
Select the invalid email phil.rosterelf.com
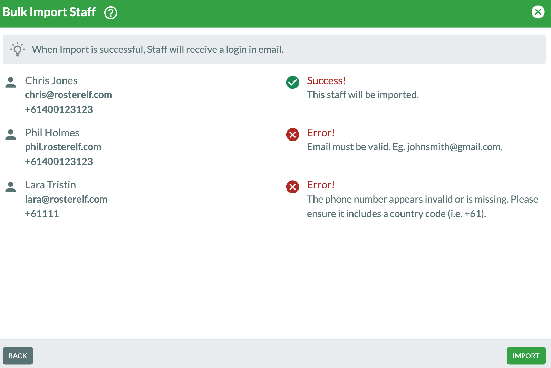tap(63, 147)
